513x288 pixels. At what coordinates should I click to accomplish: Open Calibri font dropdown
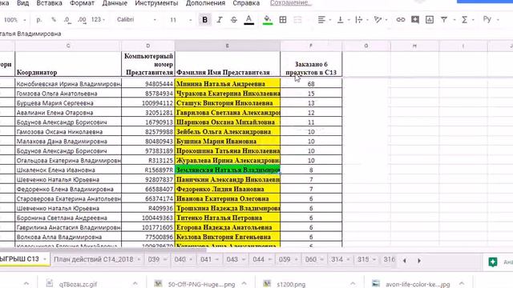(x=136, y=20)
